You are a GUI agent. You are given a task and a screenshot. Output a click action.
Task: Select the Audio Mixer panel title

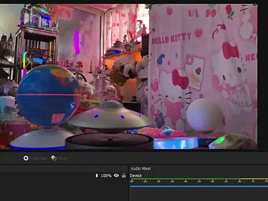[141, 169]
